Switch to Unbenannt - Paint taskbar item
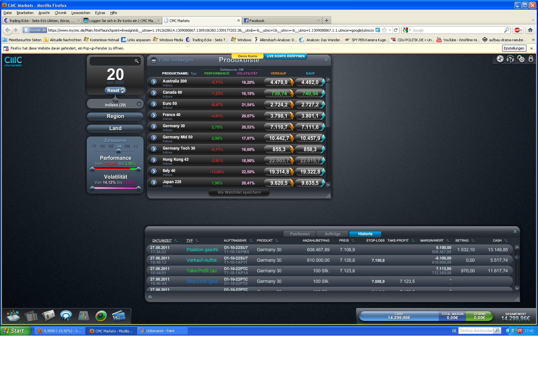 click(x=163, y=331)
